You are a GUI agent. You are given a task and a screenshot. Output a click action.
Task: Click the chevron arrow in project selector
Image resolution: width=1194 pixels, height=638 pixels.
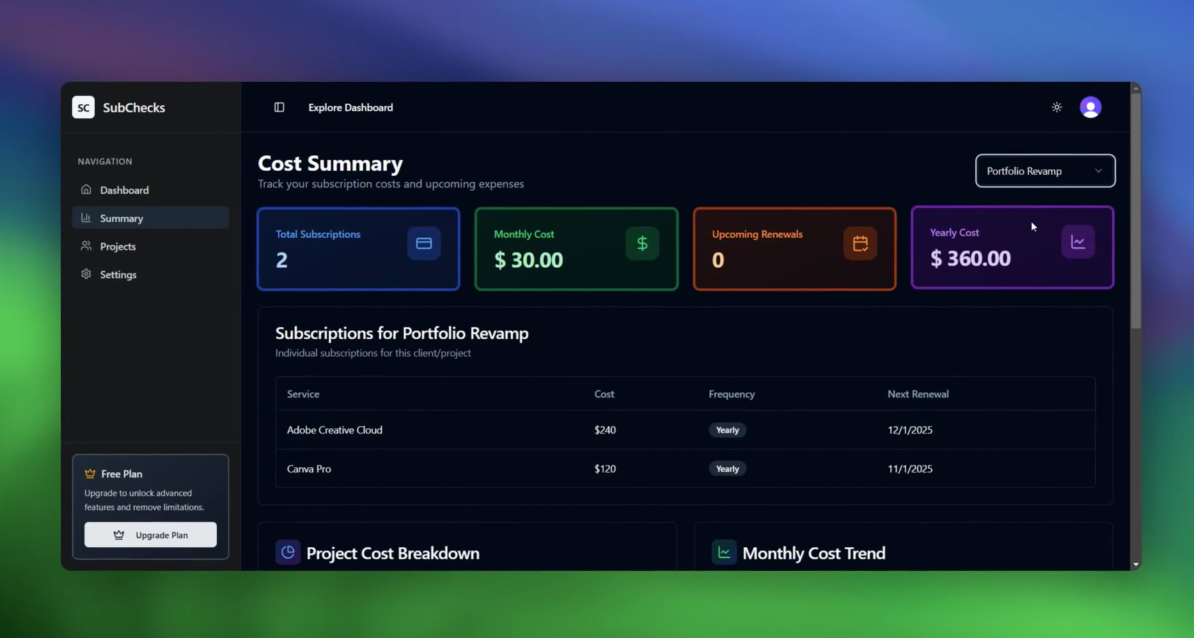pos(1098,171)
